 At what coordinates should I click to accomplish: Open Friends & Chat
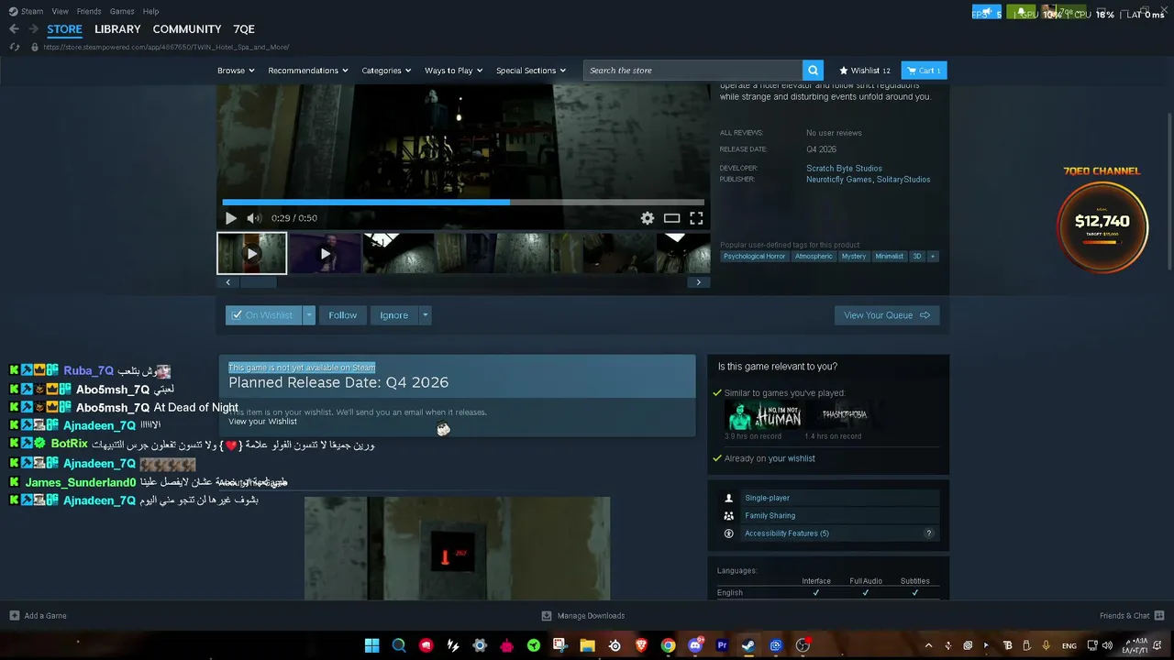(1132, 616)
